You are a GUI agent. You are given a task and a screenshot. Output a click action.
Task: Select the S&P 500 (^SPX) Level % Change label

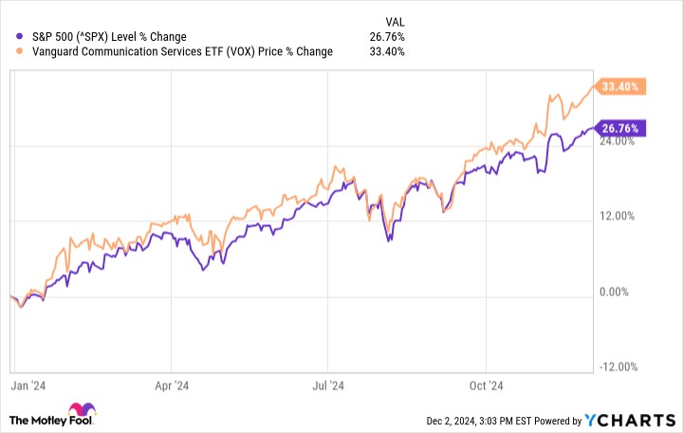tap(109, 37)
